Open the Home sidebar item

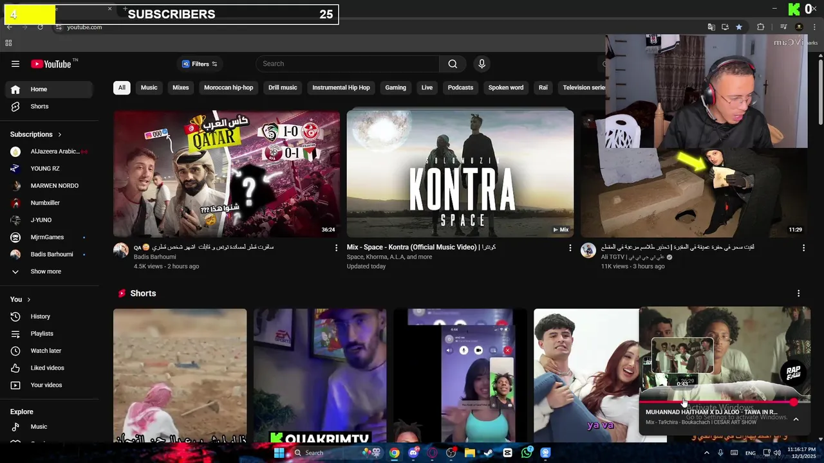49,89
